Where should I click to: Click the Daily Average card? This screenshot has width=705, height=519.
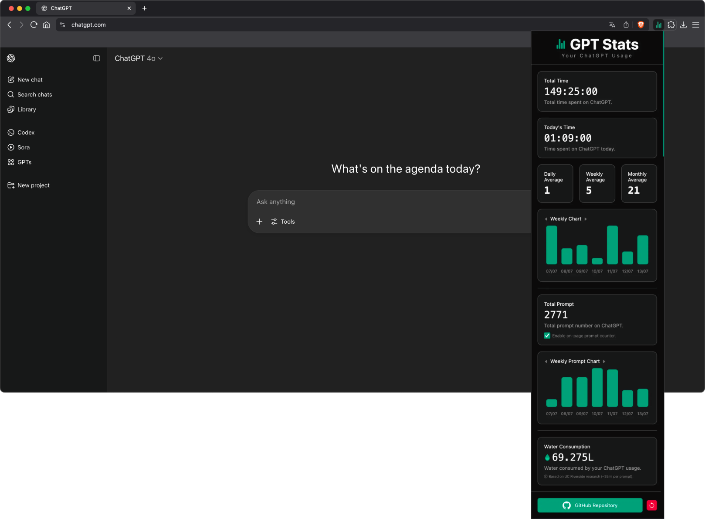click(x=555, y=184)
